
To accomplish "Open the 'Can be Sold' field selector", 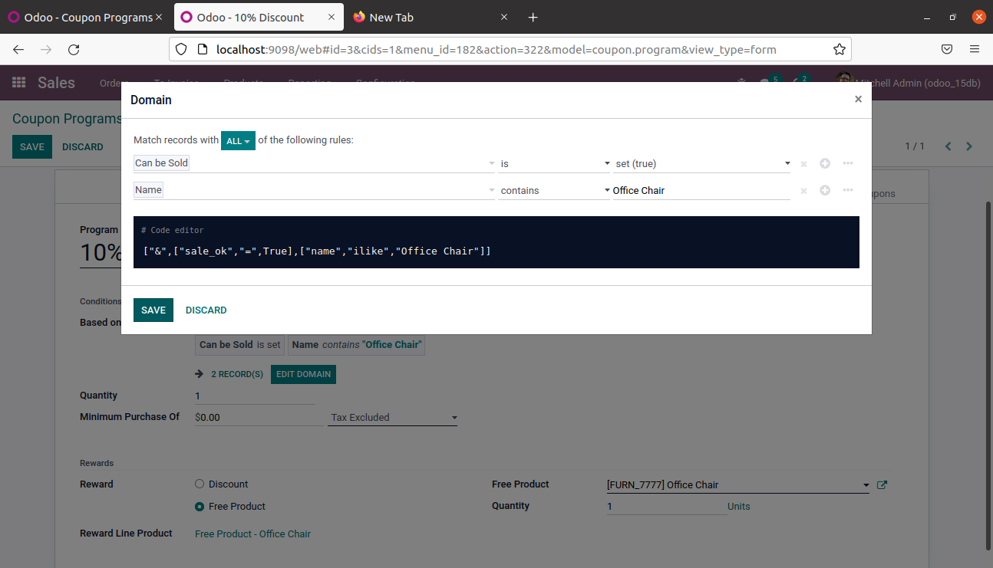I will (315, 163).
